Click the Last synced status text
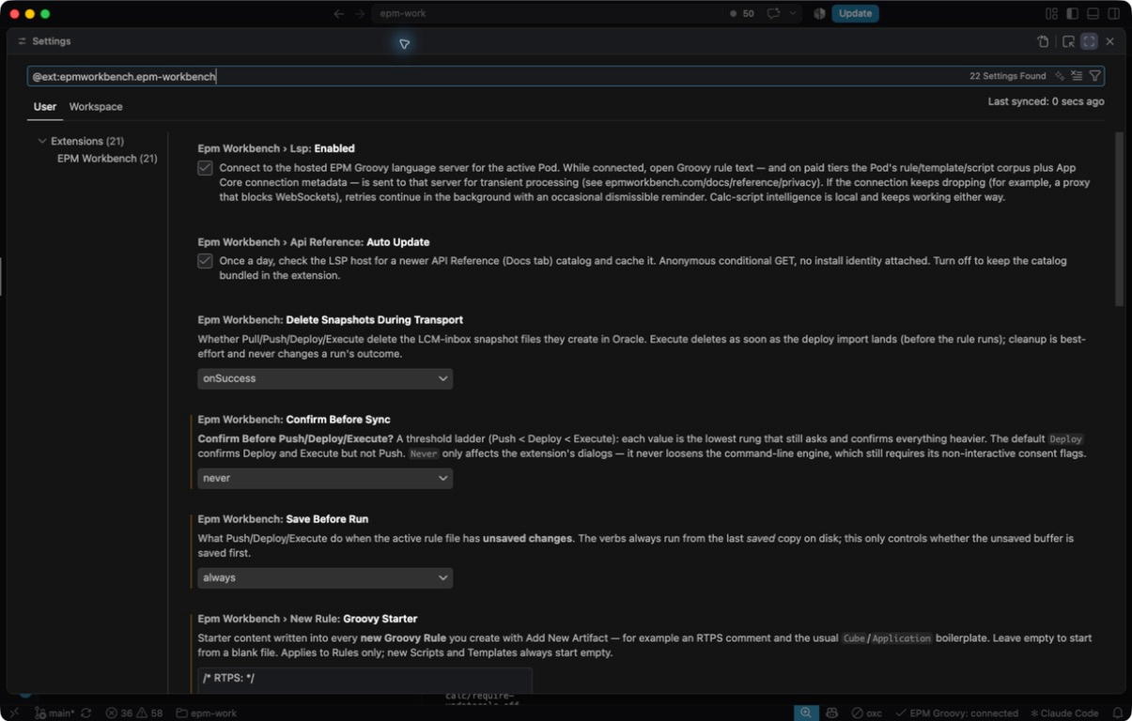The width and height of the screenshot is (1132, 721). point(1046,101)
